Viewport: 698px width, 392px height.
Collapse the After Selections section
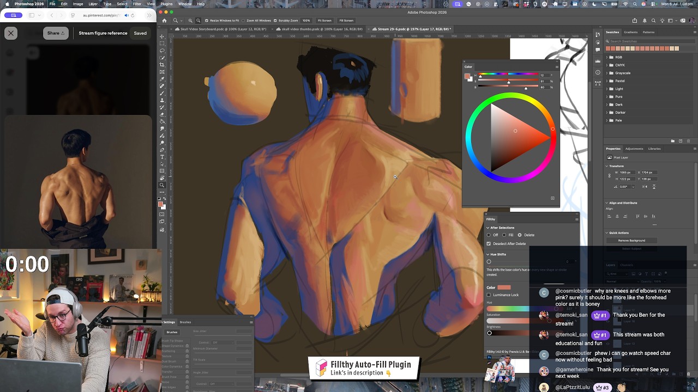pyautogui.click(x=488, y=228)
